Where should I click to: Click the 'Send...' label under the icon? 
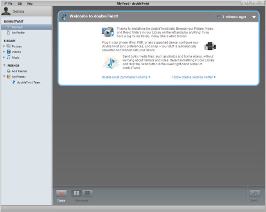coord(255,201)
